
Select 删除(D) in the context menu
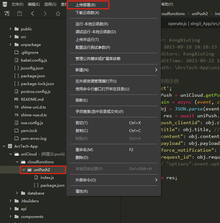pyautogui.click(x=114, y=158)
